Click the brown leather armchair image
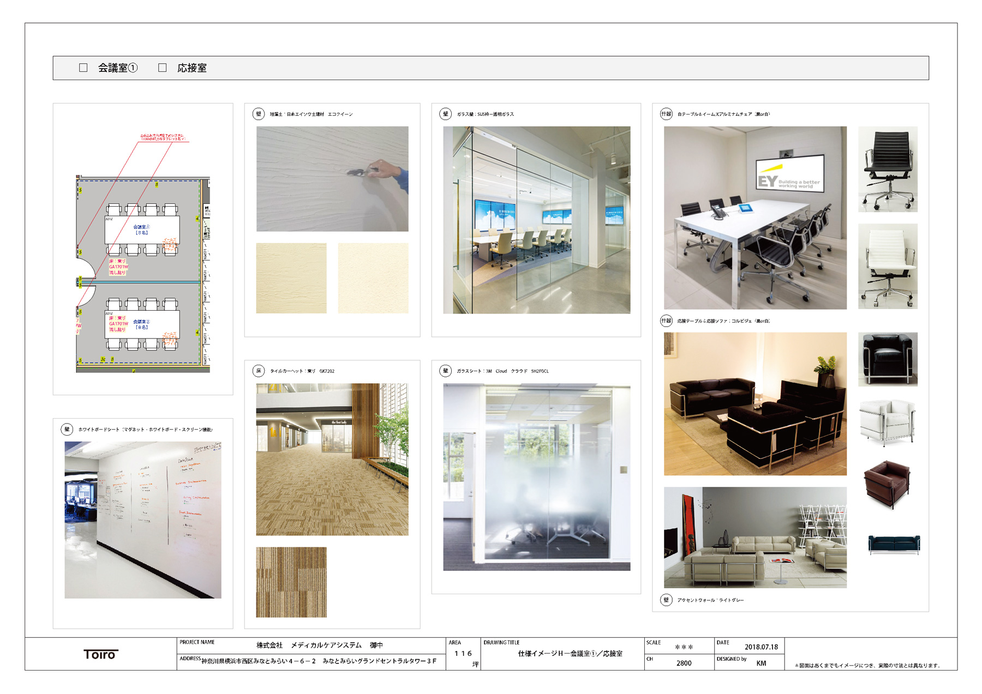 click(x=887, y=483)
